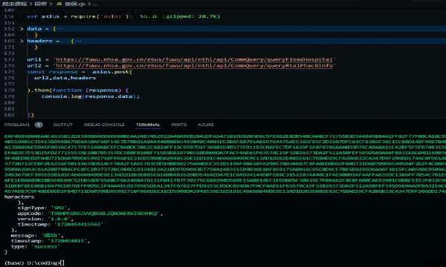Follow the queryRtalPhacBInfo URL link

(x=194, y=66)
